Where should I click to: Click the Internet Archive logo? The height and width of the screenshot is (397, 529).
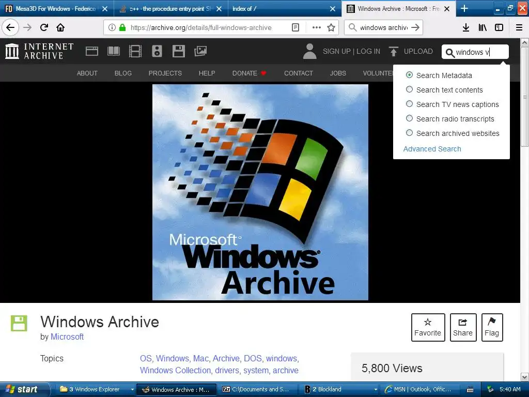point(39,51)
